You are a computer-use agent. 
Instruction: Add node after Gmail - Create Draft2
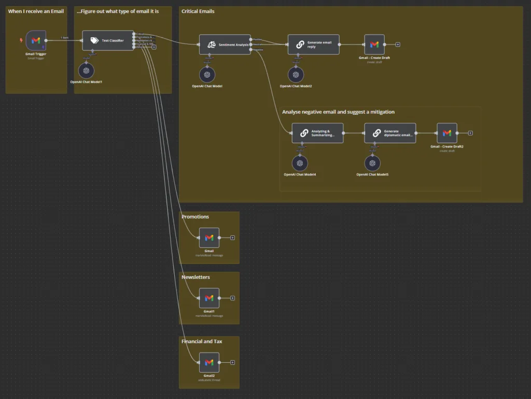[x=470, y=133]
